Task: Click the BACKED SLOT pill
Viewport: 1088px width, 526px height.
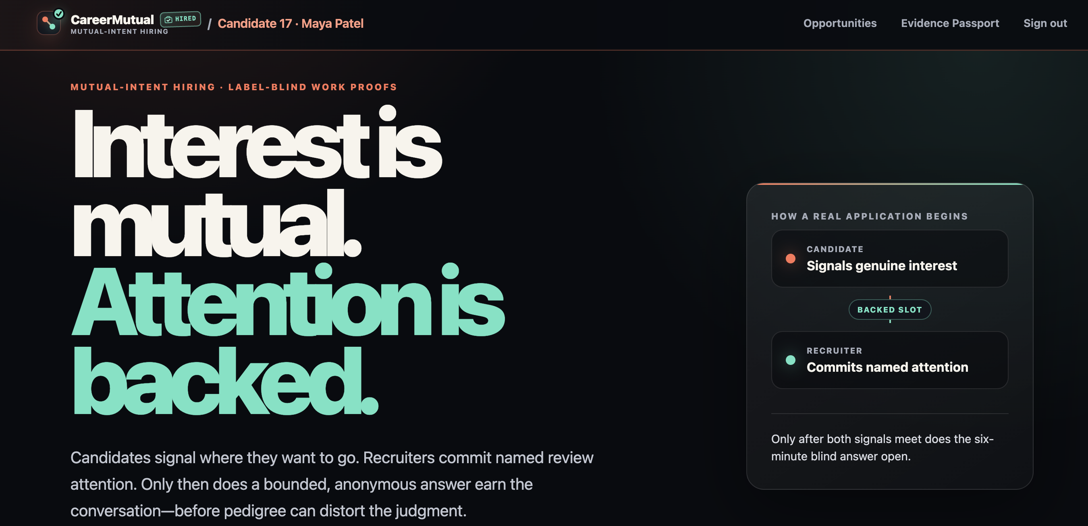Action: (889, 309)
